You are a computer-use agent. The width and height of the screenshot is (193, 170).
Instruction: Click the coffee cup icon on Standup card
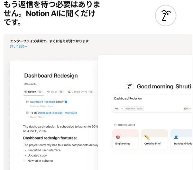pyautogui.click(x=176, y=137)
